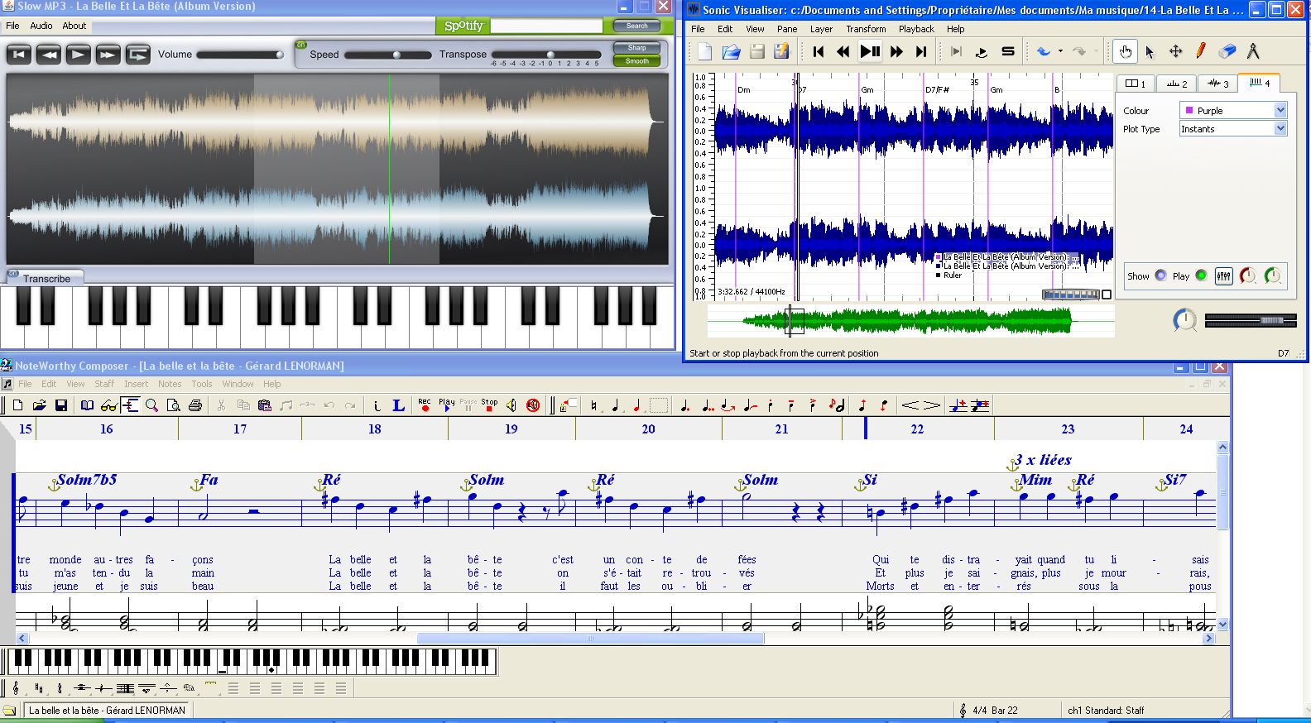Image resolution: width=1311 pixels, height=723 pixels.
Task: Toggle the green Play layer button
Action: coord(1201,275)
